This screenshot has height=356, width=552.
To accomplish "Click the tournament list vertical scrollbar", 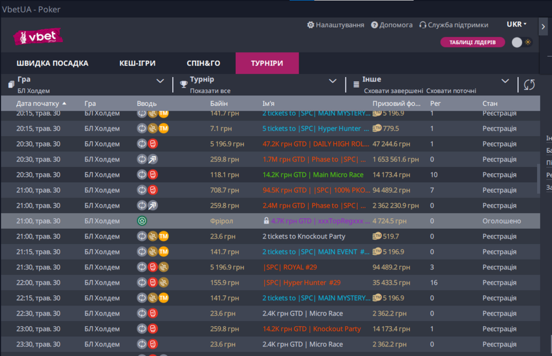I will [x=538, y=179].
